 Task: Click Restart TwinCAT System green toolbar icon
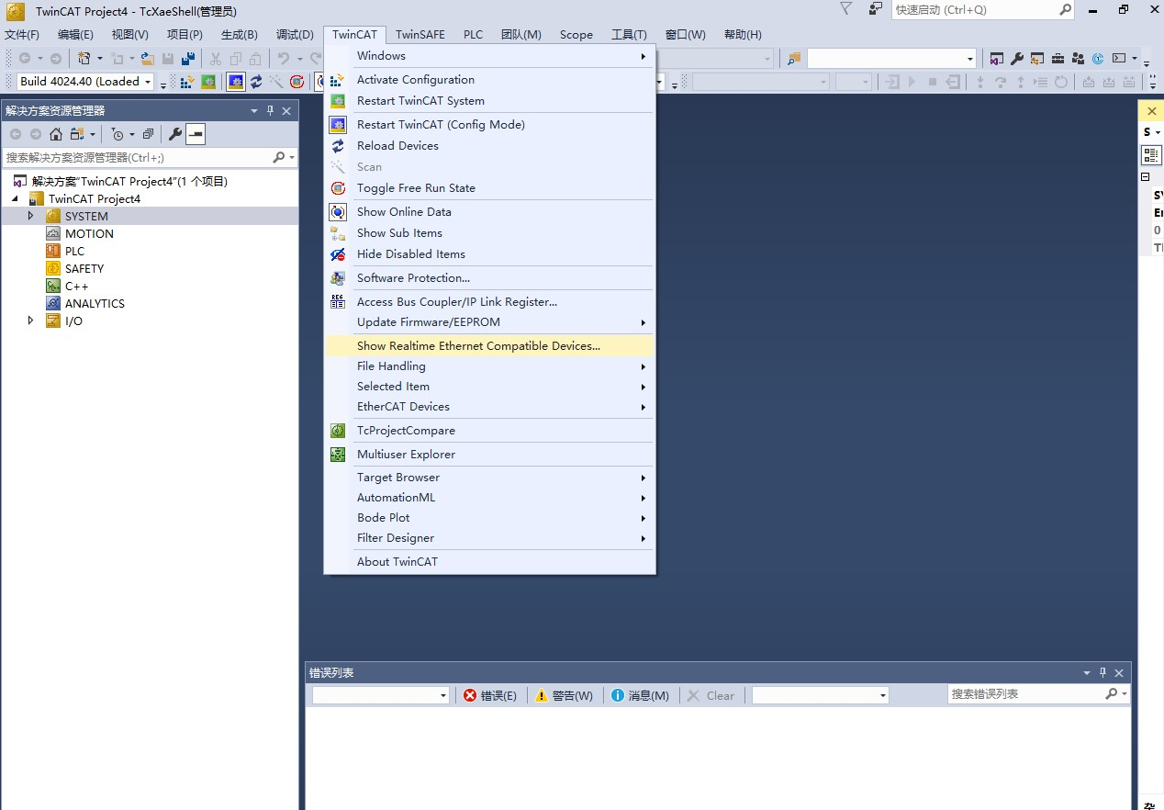208,82
